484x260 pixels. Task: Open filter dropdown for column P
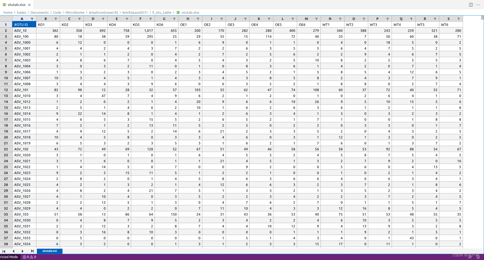click(x=388, y=19)
